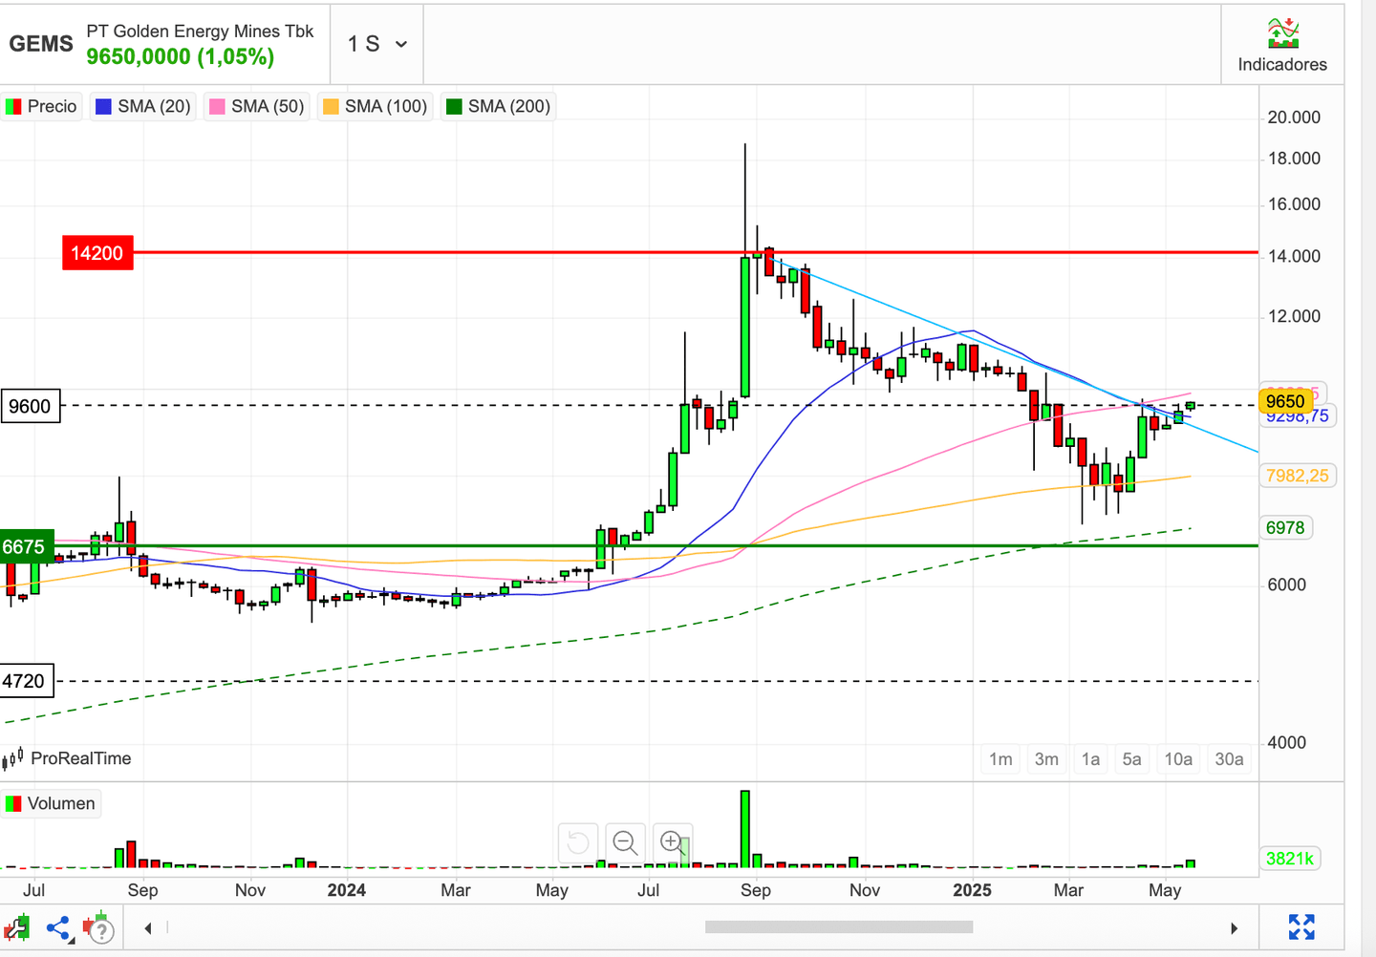The width and height of the screenshot is (1376, 957).
Task: Open the 1 S timeframe dropdown
Action: (x=376, y=44)
